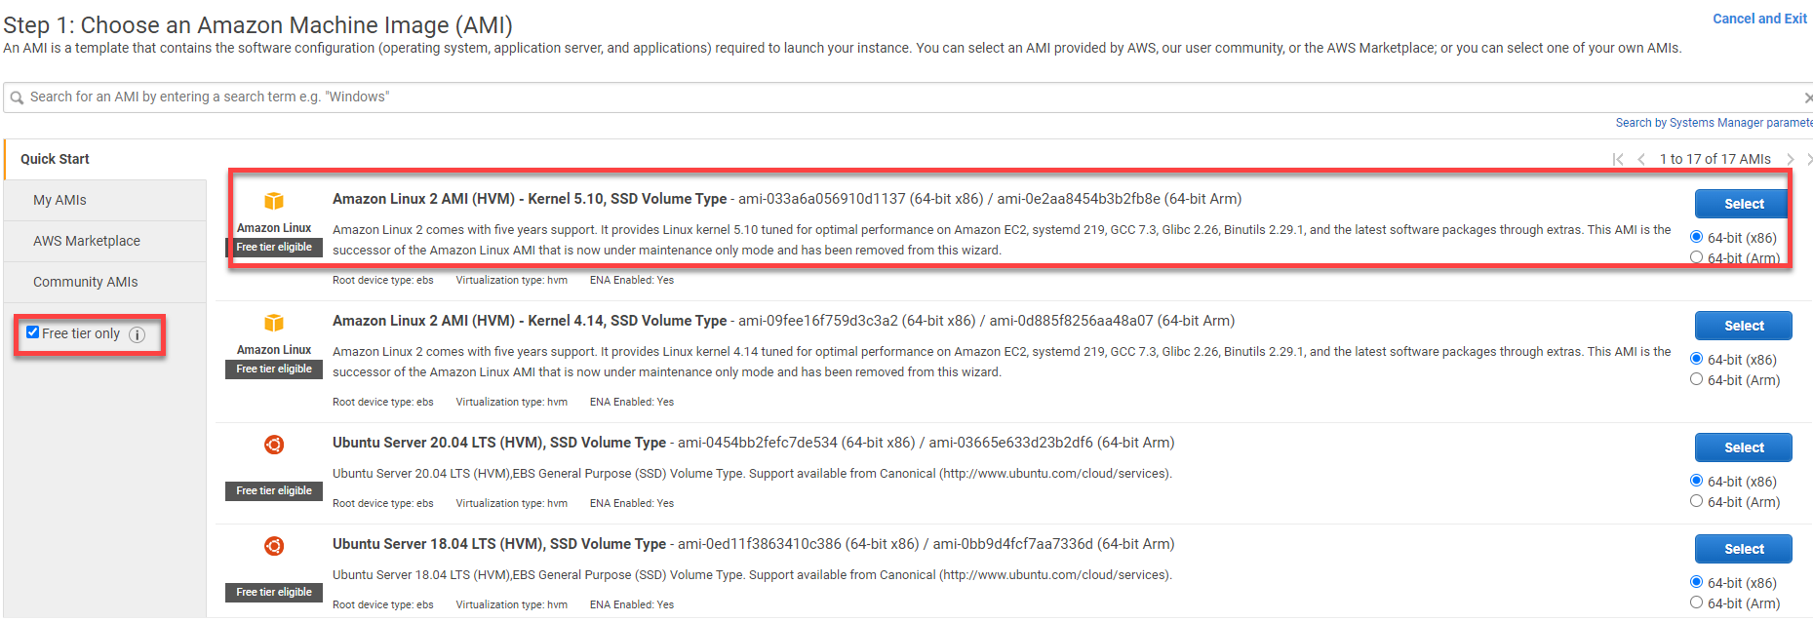1813x622 pixels.
Task: Open the Community AMIs tab
Action: click(x=105, y=282)
